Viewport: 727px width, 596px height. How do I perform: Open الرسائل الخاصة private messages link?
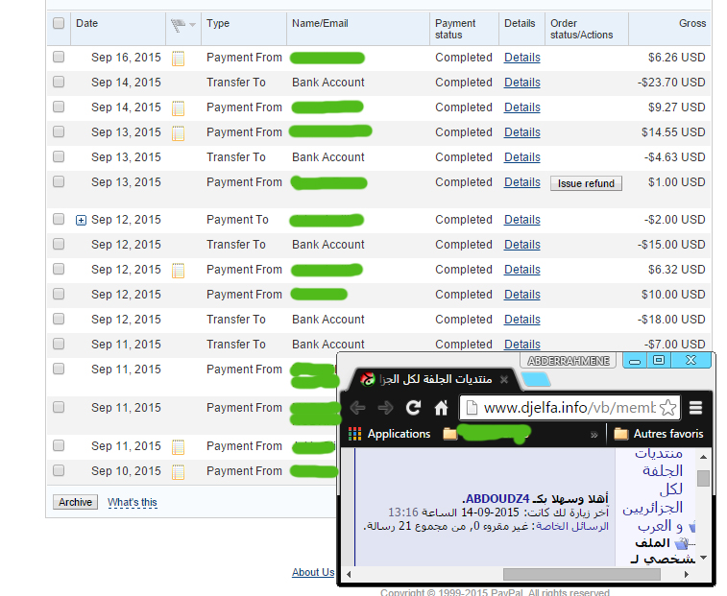[x=572, y=527]
